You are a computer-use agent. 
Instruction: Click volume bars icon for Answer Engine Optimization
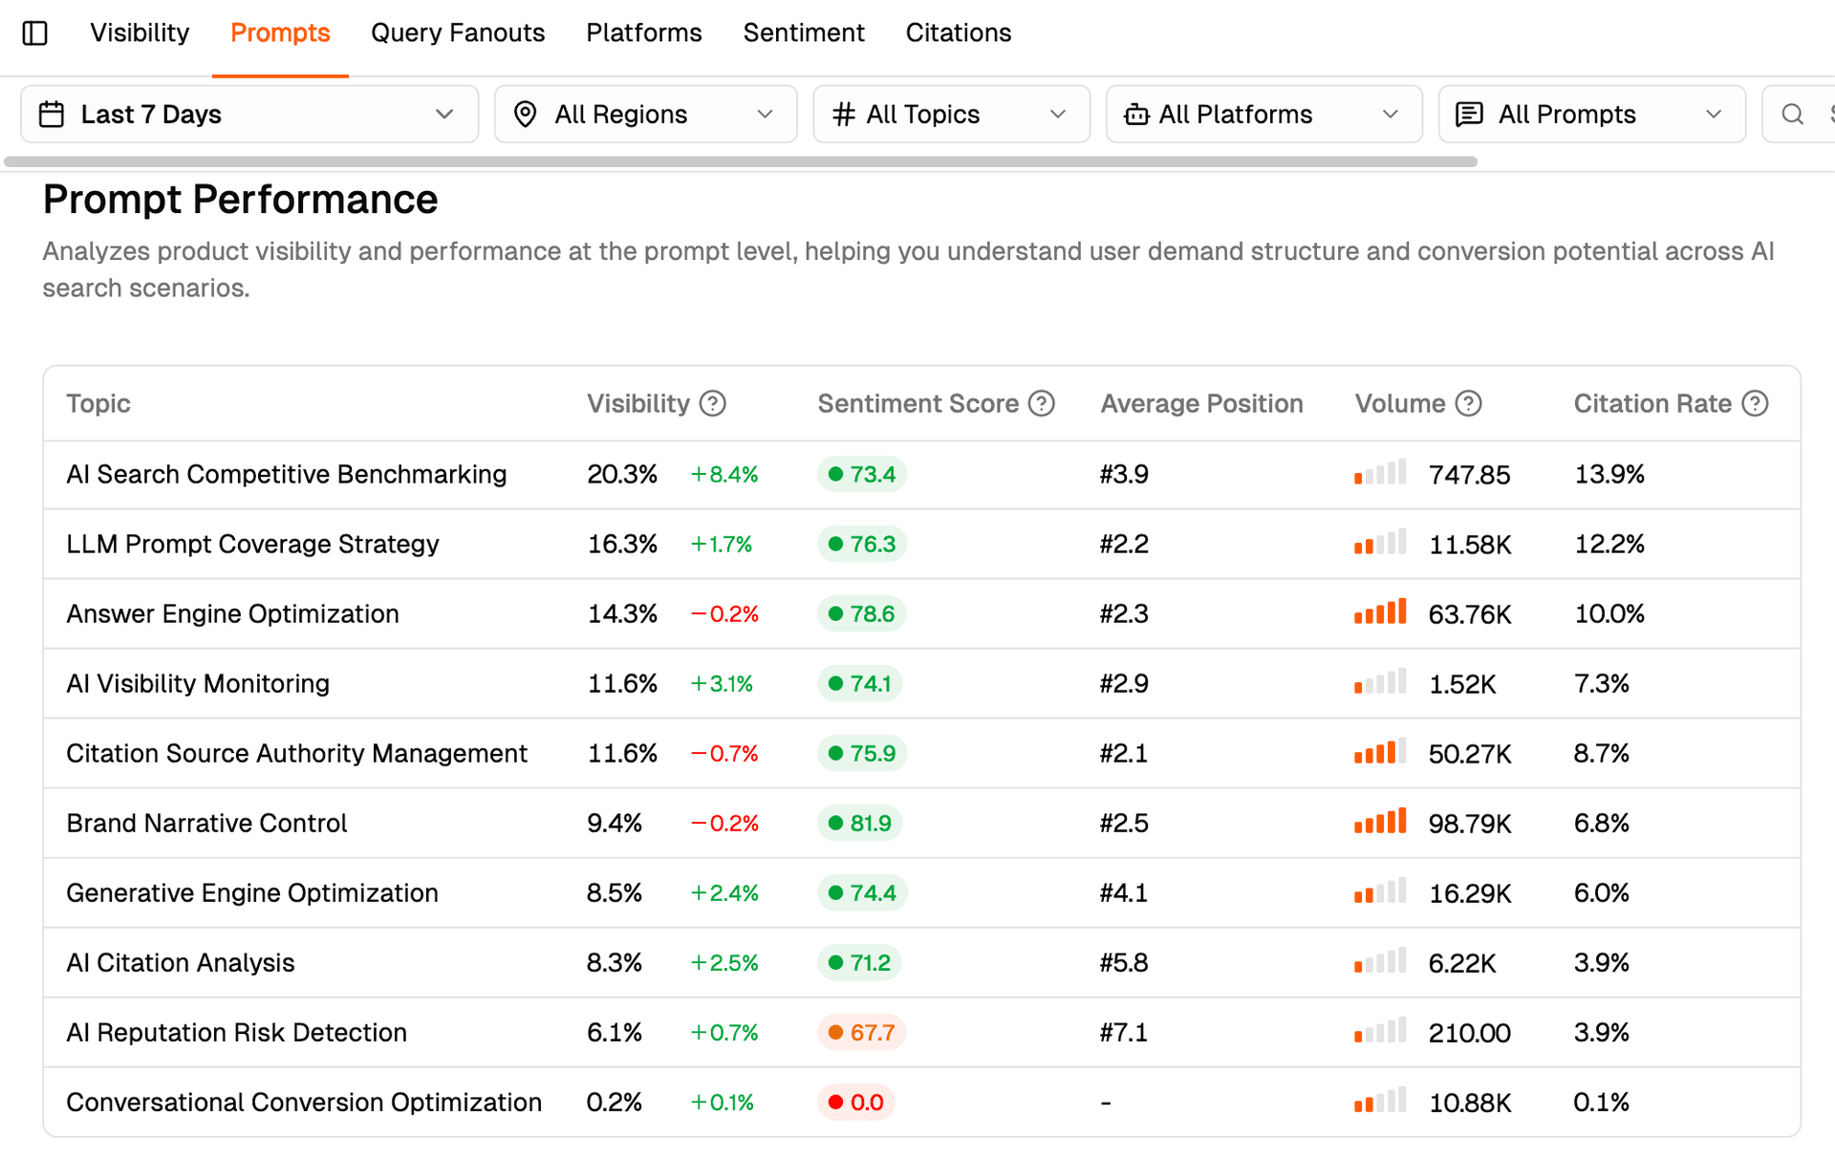click(1380, 612)
